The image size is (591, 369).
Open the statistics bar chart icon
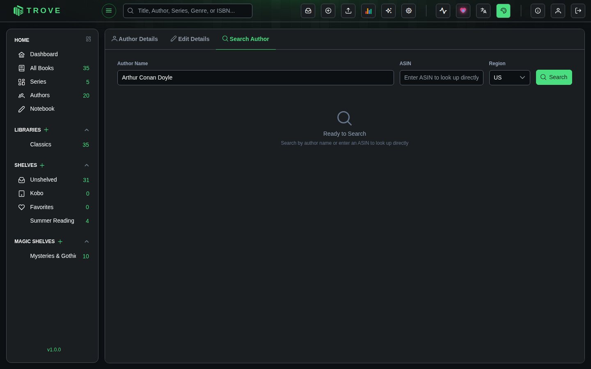click(x=369, y=11)
